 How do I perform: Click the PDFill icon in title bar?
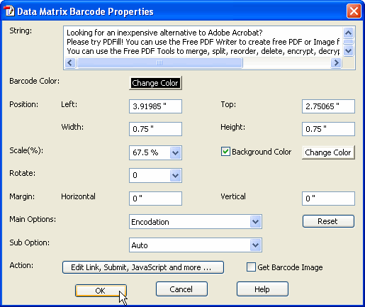(x=9, y=11)
